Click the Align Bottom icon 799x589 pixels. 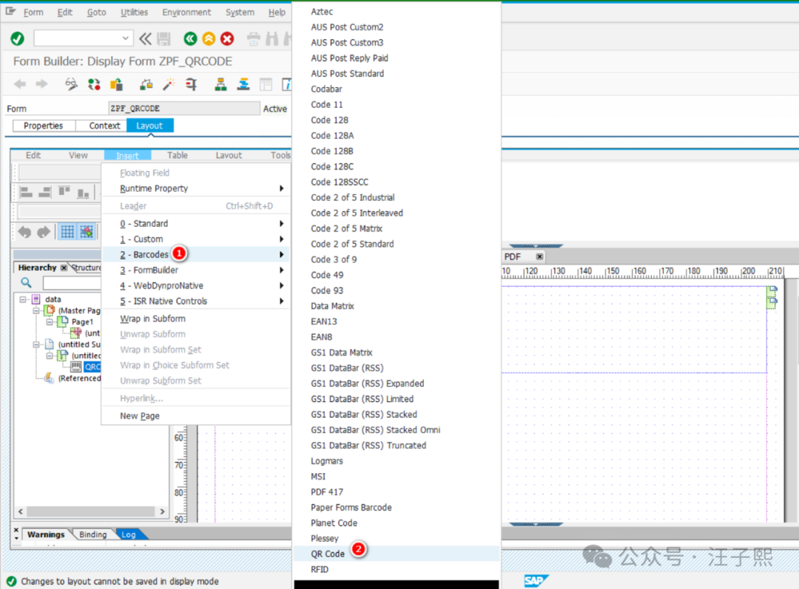[83, 192]
